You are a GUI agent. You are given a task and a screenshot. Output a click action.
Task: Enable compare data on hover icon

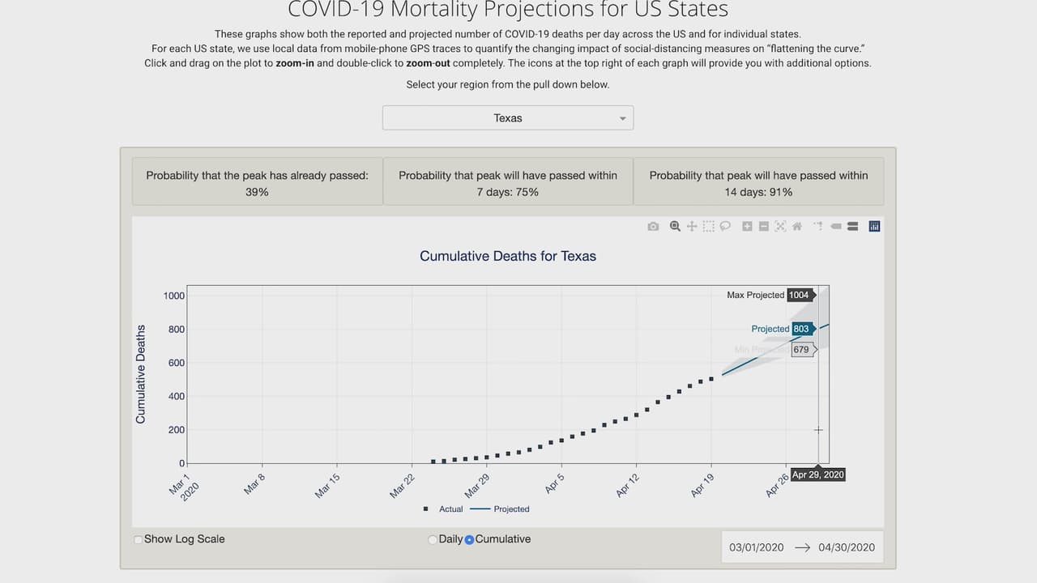pyautogui.click(x=852, y=227)
